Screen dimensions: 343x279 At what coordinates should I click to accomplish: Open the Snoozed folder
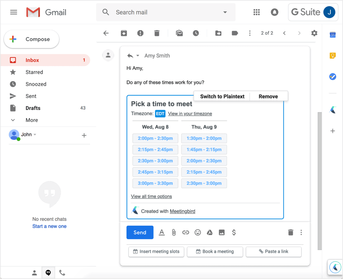point(46,84)
